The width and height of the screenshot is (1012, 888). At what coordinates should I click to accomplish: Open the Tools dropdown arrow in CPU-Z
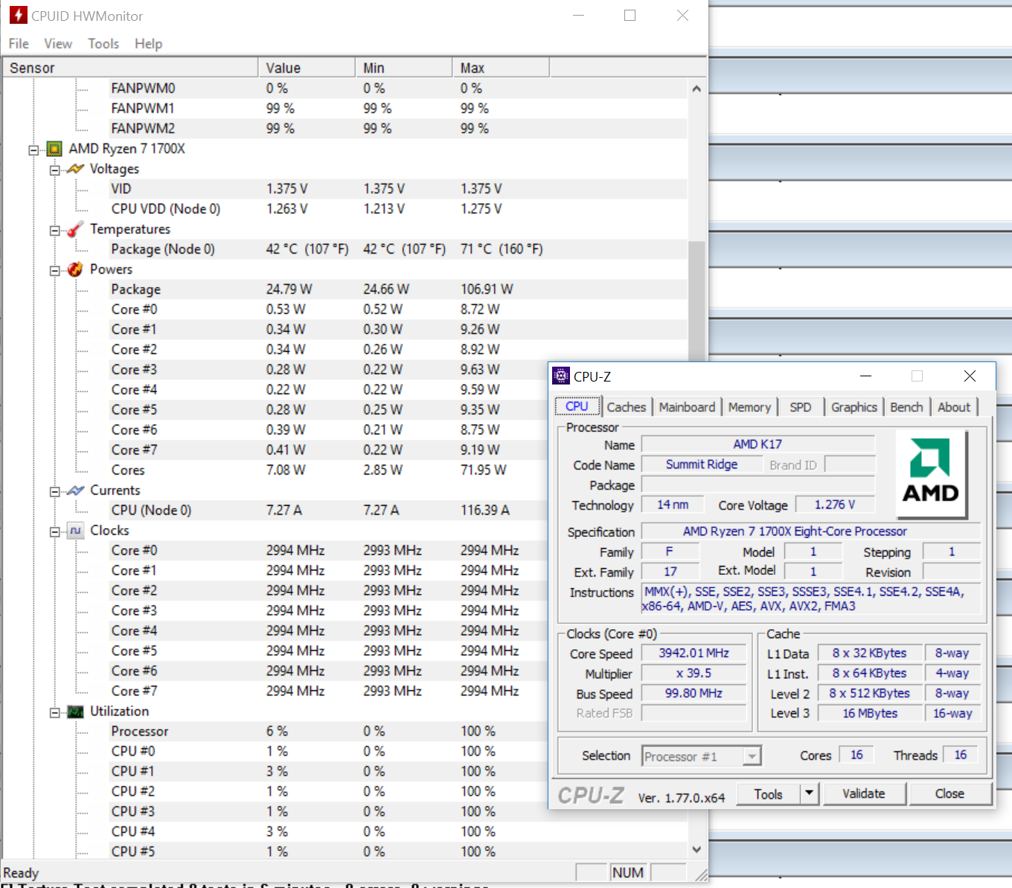(810, 794)
